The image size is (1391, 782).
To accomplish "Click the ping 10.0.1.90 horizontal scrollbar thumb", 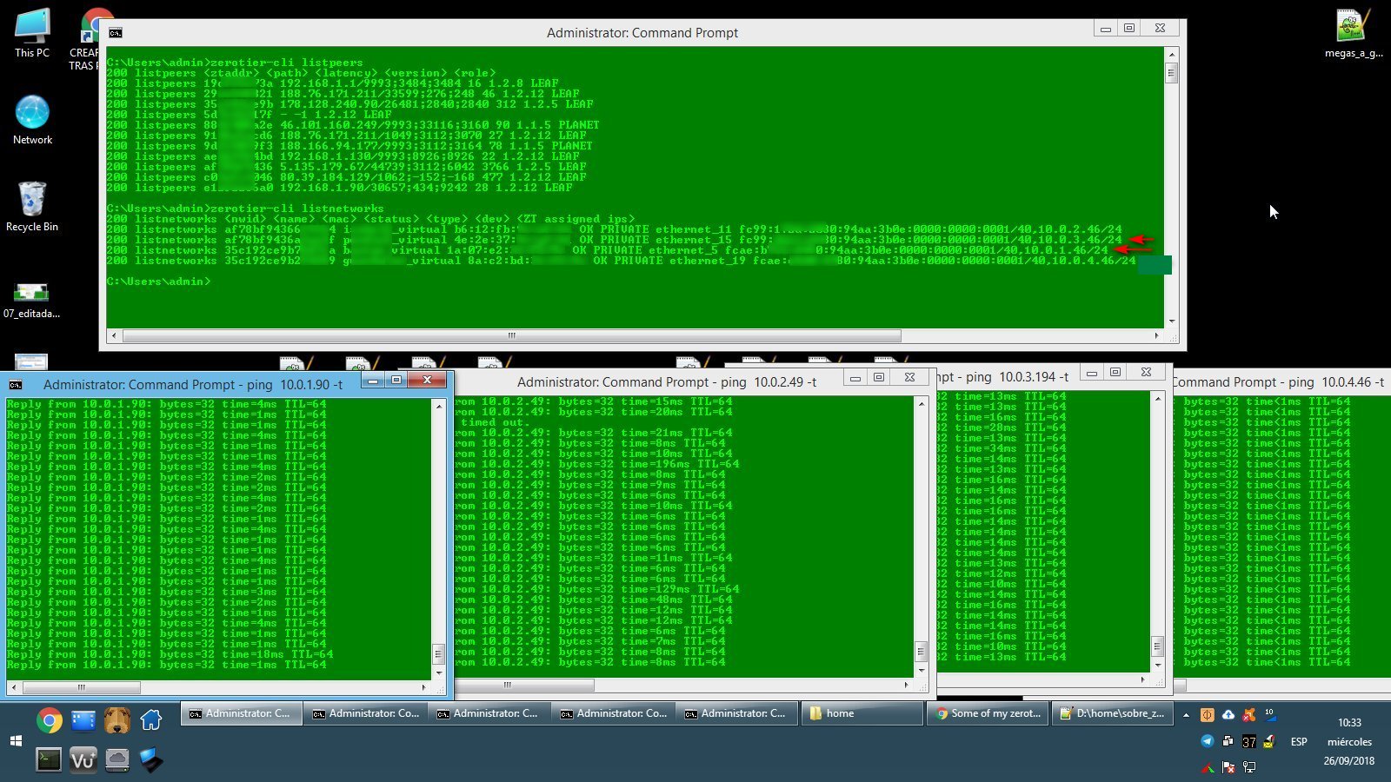I will (81, 687).
